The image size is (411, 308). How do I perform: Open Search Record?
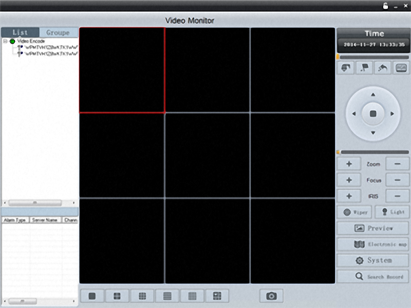373,277
